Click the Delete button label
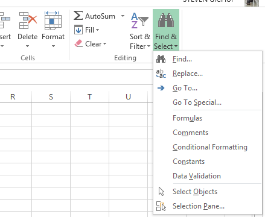This screenshot has height=217, width=265. 28,37
